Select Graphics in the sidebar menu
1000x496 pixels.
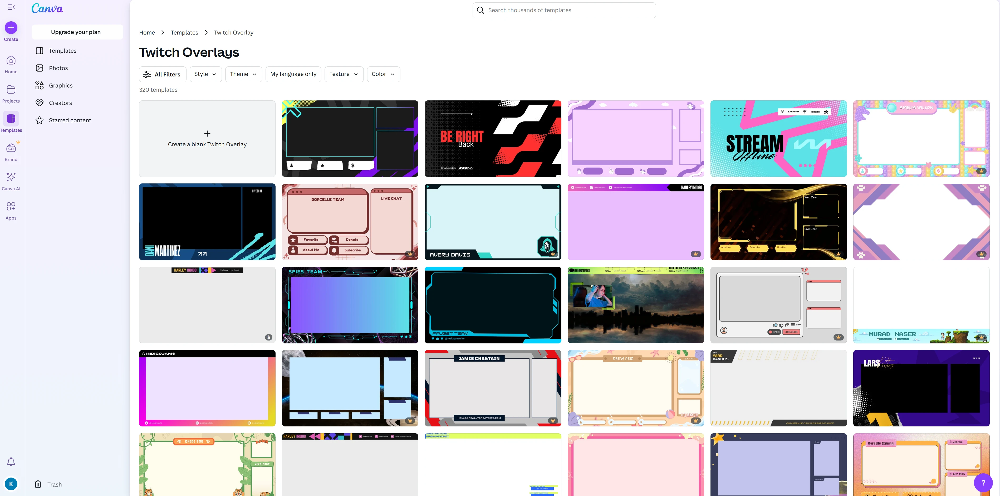click(x=61, y=85)
